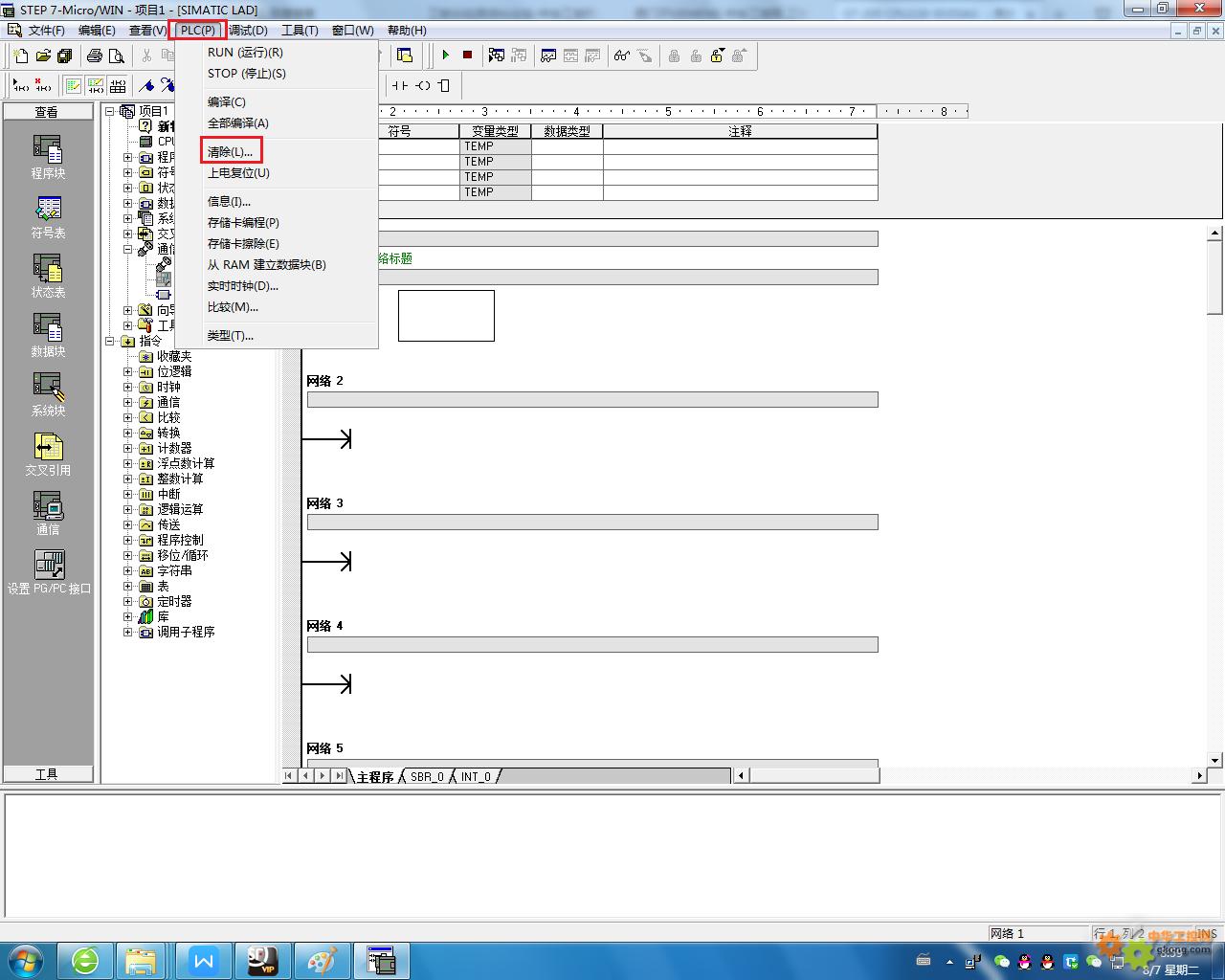This screenshot has width=1225, height=980.
Task: Click the toggle POU comments icon
Action: [x=74, y=86]
